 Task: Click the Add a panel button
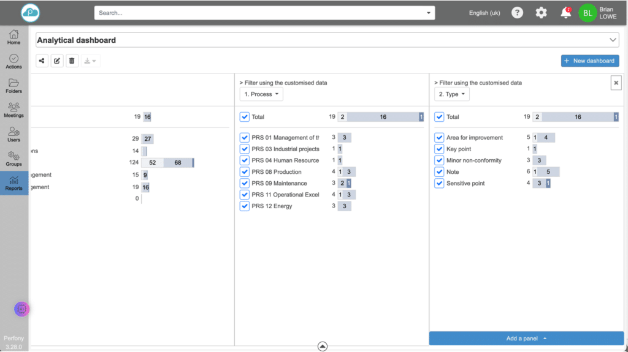coord(526,339)
